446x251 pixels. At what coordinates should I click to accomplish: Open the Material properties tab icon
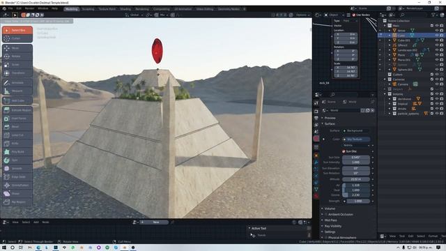(316, 196)
